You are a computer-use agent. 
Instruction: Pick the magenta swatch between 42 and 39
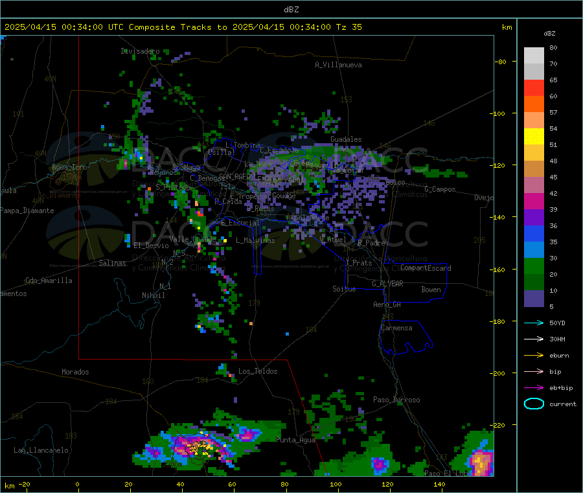pos(534,201)
